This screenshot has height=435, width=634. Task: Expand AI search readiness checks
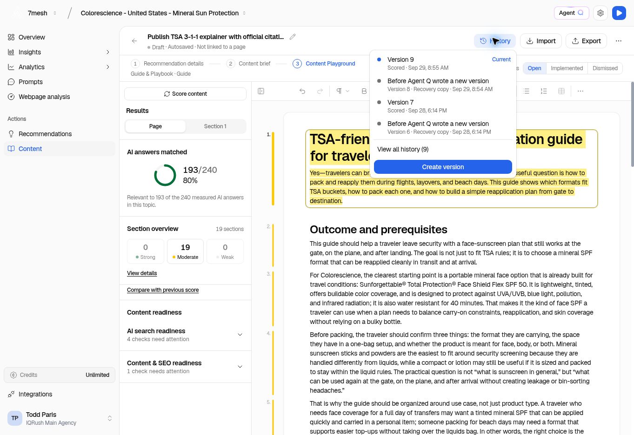pyautogui.click(x=185, y=335)
